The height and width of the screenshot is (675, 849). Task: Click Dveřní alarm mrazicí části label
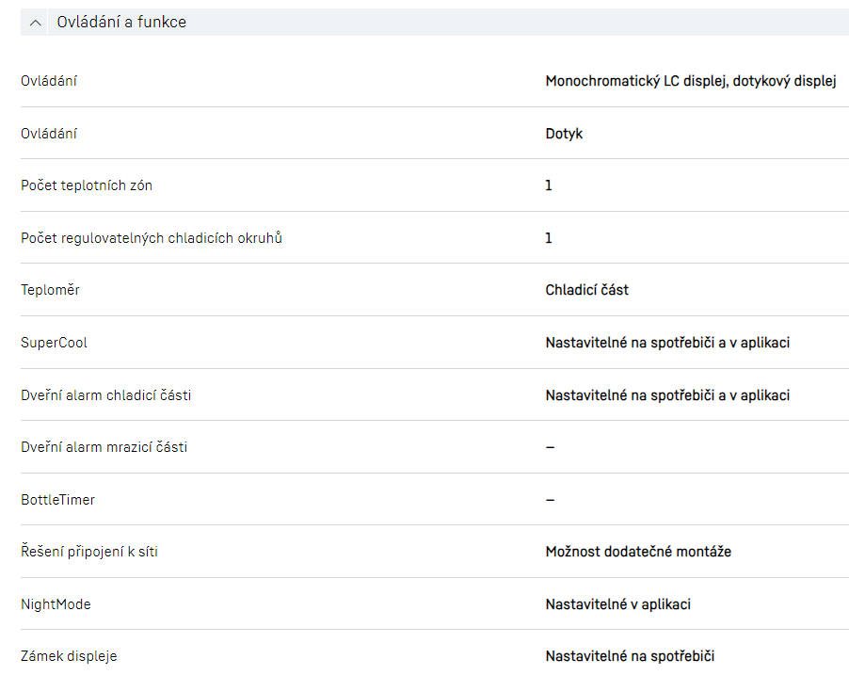[104, 447]
